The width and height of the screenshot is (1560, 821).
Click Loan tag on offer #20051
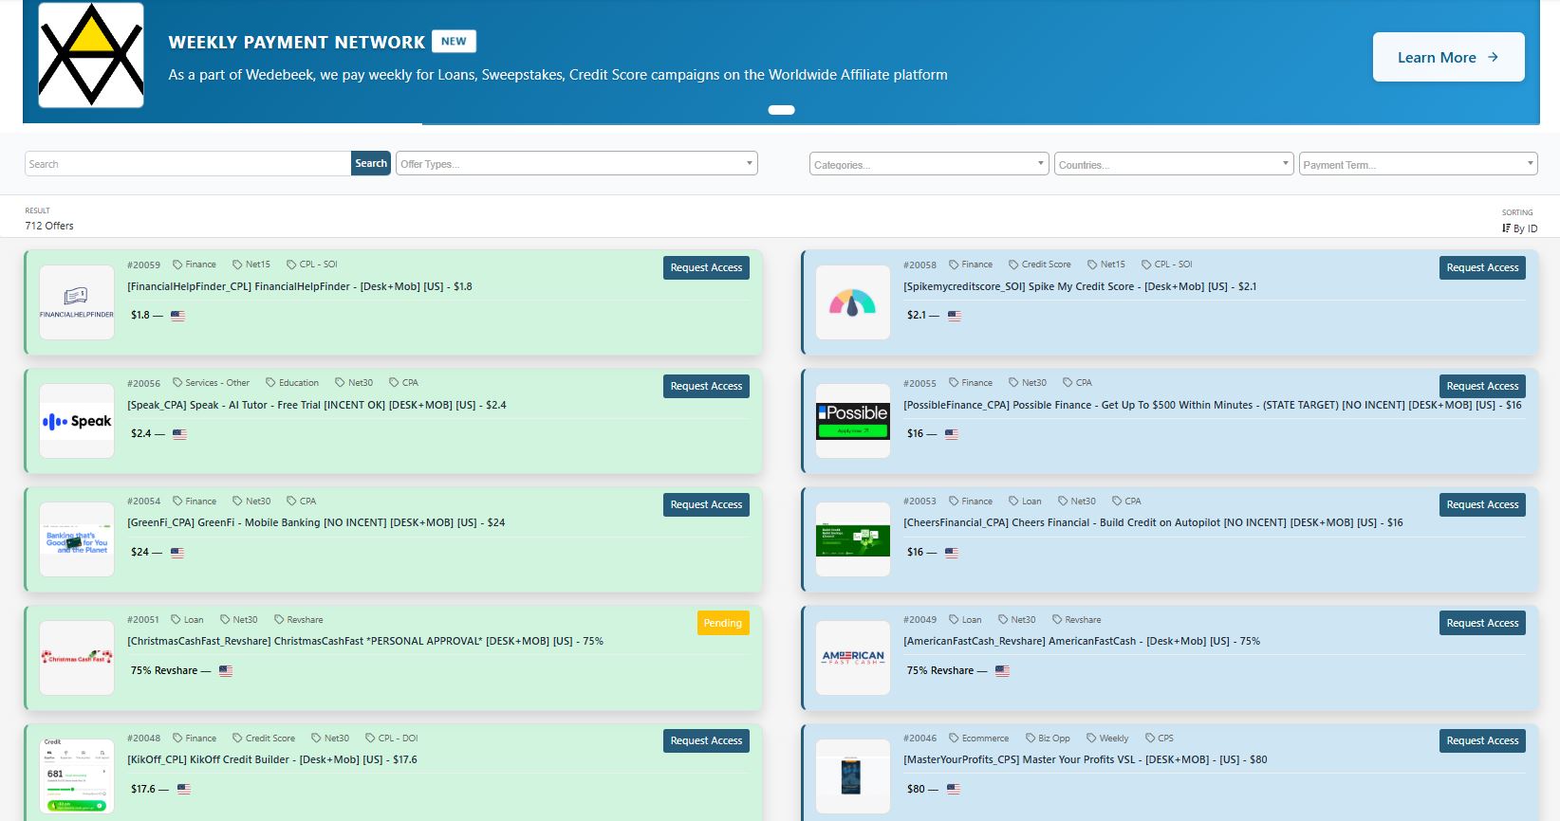[x=187, y=620]
